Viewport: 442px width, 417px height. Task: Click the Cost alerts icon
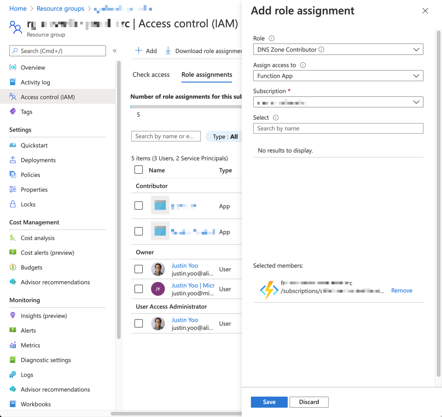(x=13, y=252)
